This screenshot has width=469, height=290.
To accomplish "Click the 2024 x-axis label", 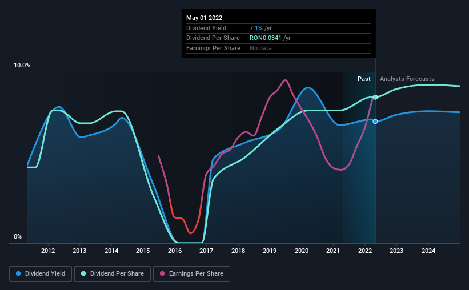I will click(x=428, y=251).
